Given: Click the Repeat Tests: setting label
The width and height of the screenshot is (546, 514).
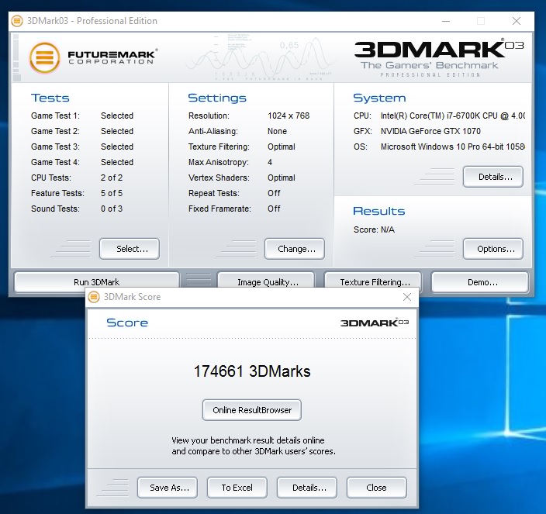Looking at the screenshot, I should coord(214,193).
